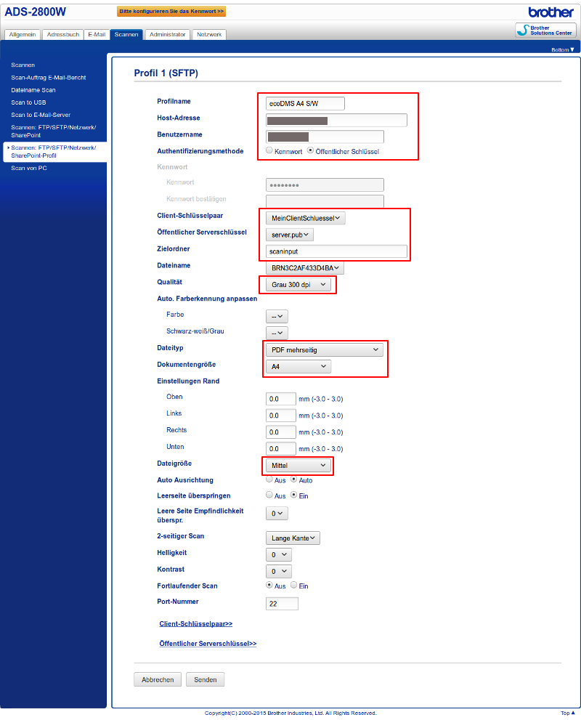Click the Rechts margin field
The height and width of the screenshot is (720, 581).
pyautogui.click(x=281, y=432)
